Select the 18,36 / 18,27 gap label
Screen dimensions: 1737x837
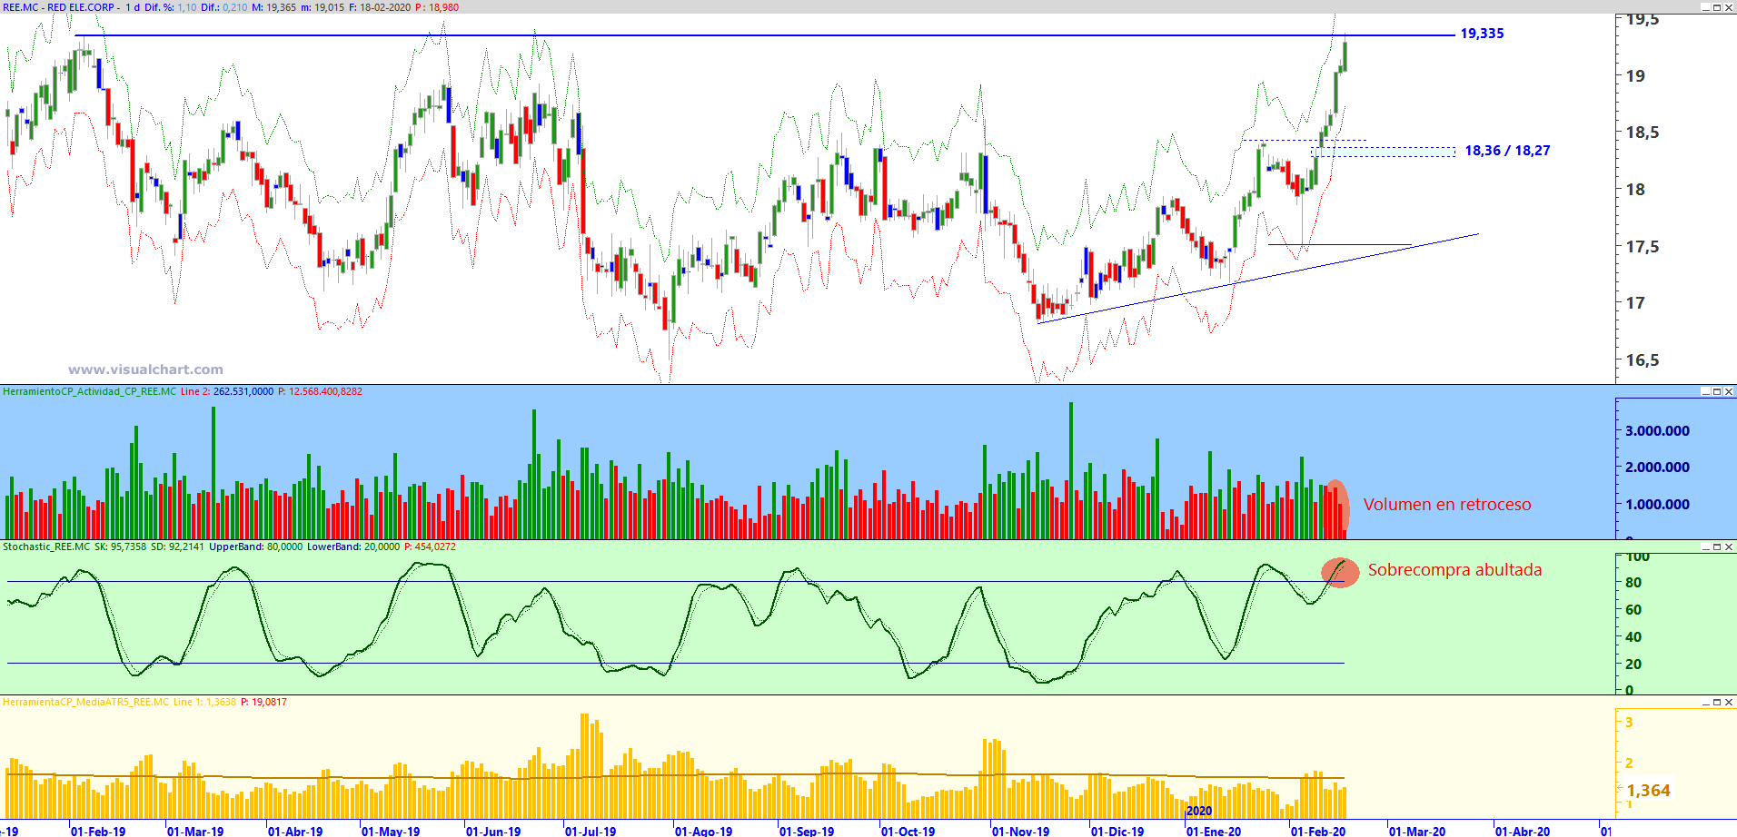coord(1507,151)
